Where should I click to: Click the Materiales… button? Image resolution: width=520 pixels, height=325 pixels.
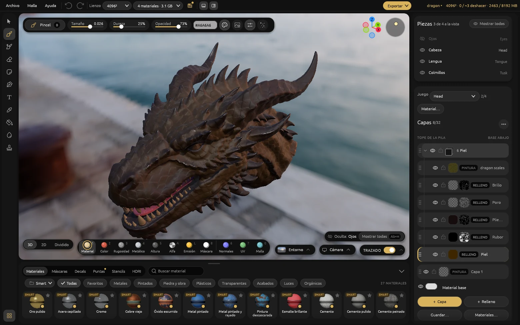click(486, 315)
